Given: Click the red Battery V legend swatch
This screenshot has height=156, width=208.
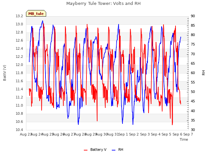Looking at the screenshot, I should [x=86, y=150].
